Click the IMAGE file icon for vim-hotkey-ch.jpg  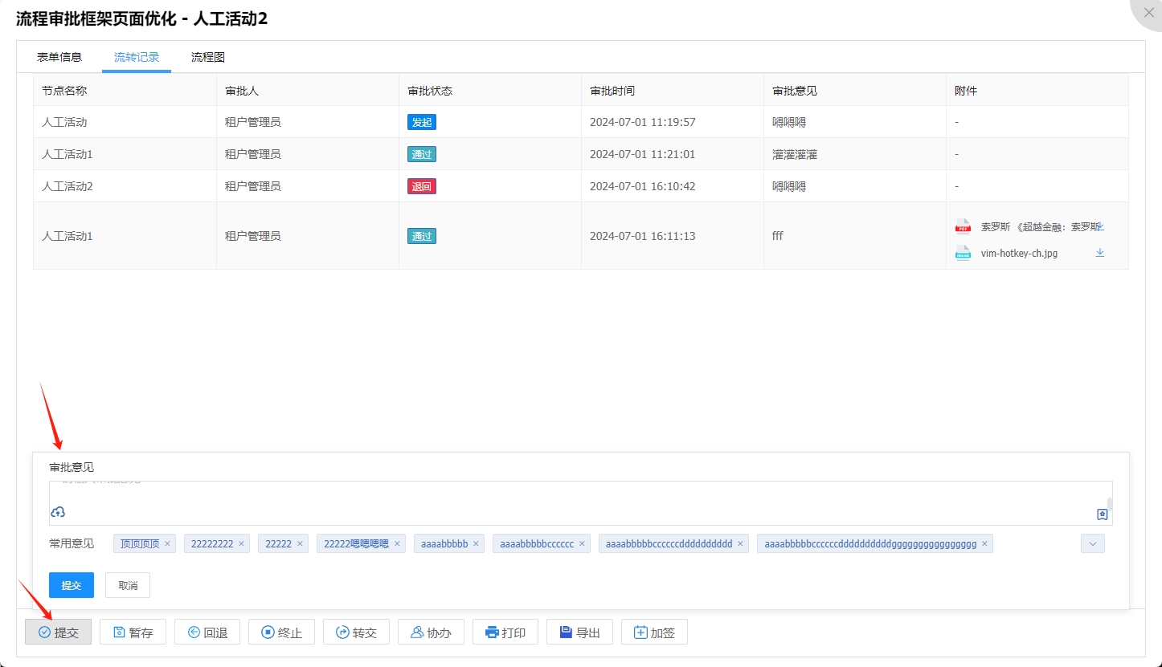962,253
